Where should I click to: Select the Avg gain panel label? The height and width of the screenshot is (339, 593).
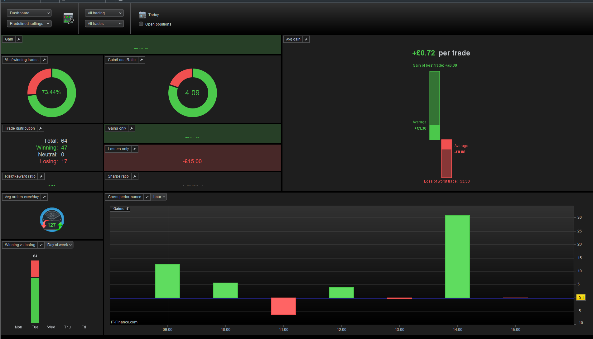coord(293,39)
